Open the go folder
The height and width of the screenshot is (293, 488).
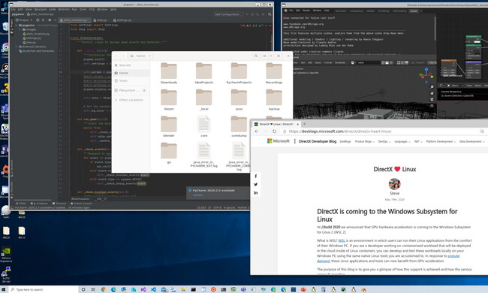[x=169, y=153]
